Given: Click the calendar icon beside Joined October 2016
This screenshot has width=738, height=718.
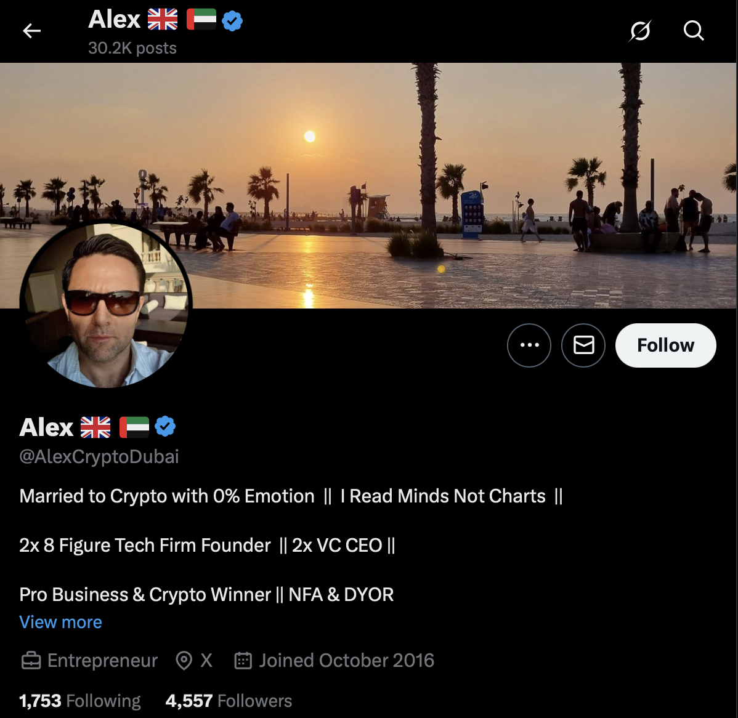Looking at the screenshot, I should click(x=242, y=660).
